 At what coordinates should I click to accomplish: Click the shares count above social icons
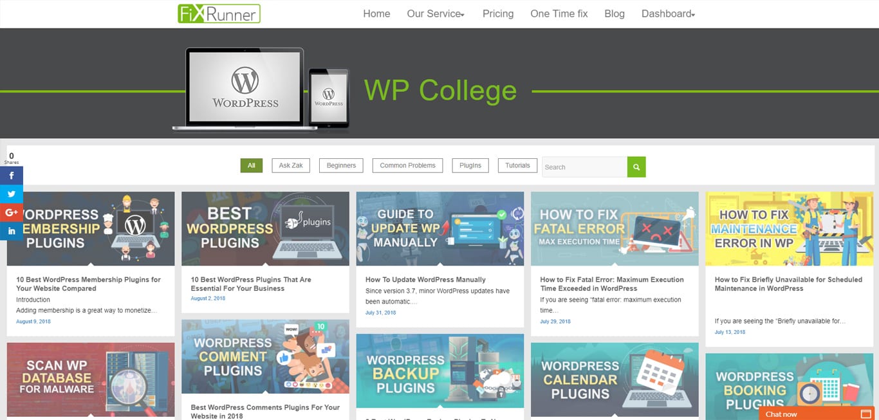pos(12,158)
